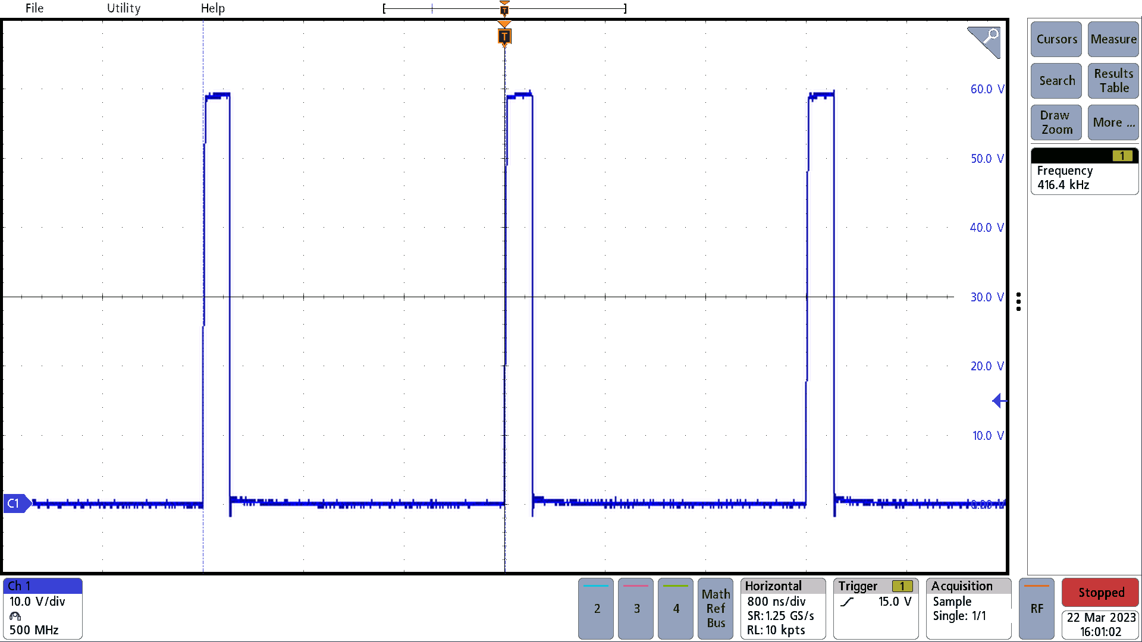Turn on channel 3

point(636,609)
